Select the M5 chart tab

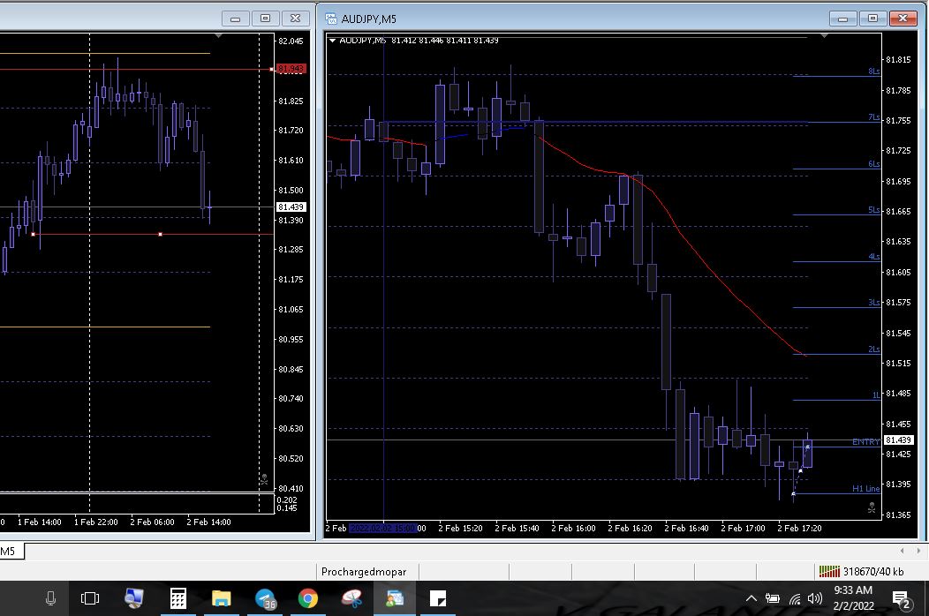(x=9, y=552)
